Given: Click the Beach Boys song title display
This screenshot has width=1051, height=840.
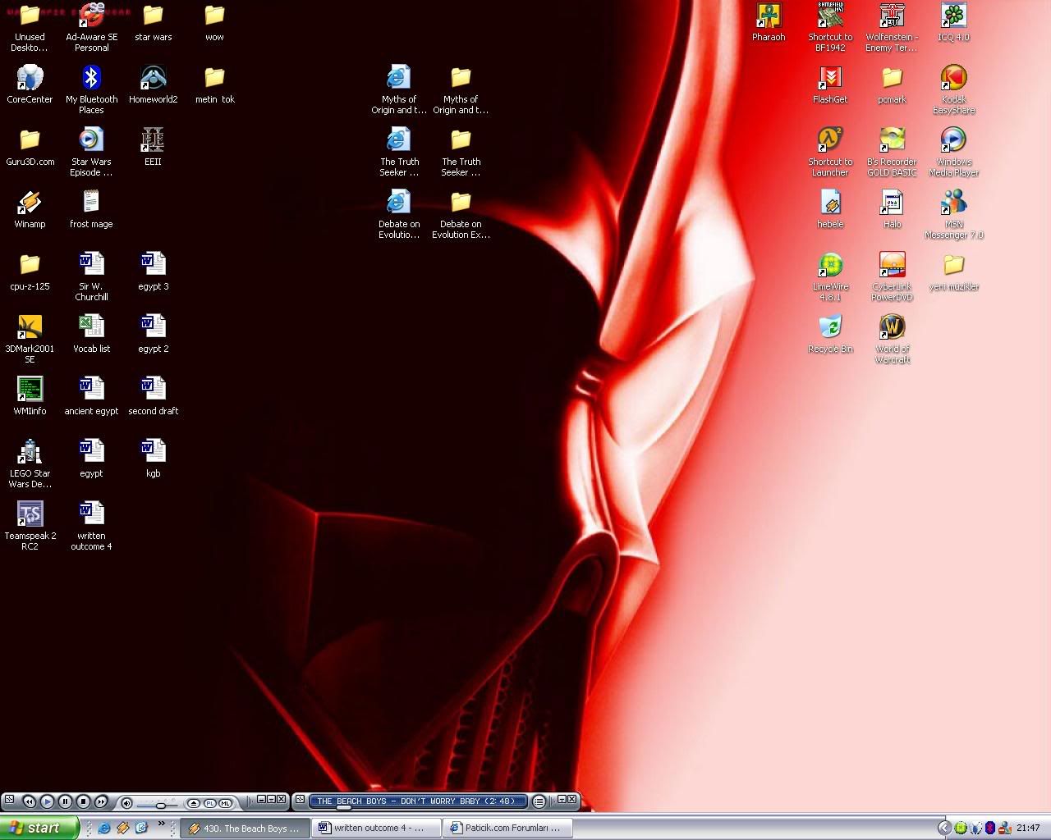Looking at the screenshot, I should (x=416, y=801).
